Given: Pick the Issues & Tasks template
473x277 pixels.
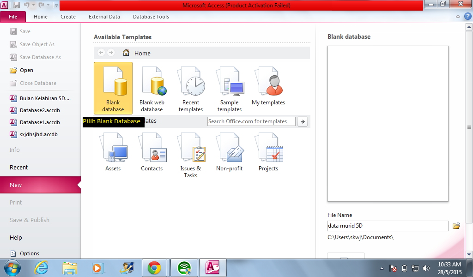Looking at the screenshot, I should (191, 156).
